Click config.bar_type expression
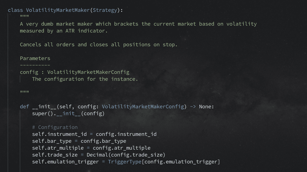The height and width of the screenshot is (172, 307). pyautogui.click(x=103, y=141)
